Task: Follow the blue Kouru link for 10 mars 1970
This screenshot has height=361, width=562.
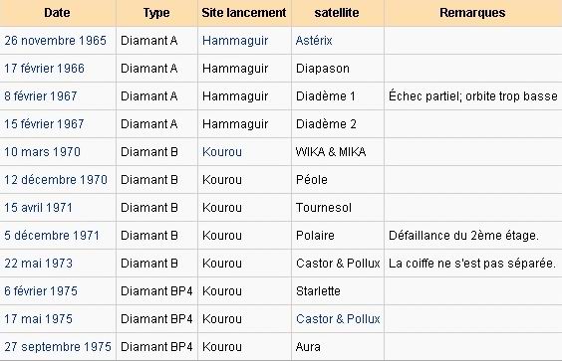Action: [x=222, y=152]
